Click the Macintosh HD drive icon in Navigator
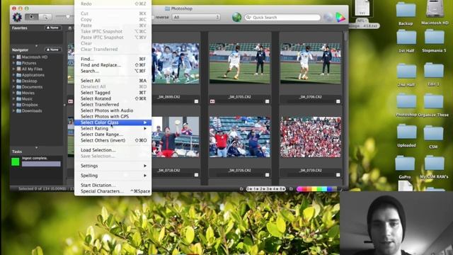Image resolution: width=453 pixels, height=255 pixels. coord(19,57)
